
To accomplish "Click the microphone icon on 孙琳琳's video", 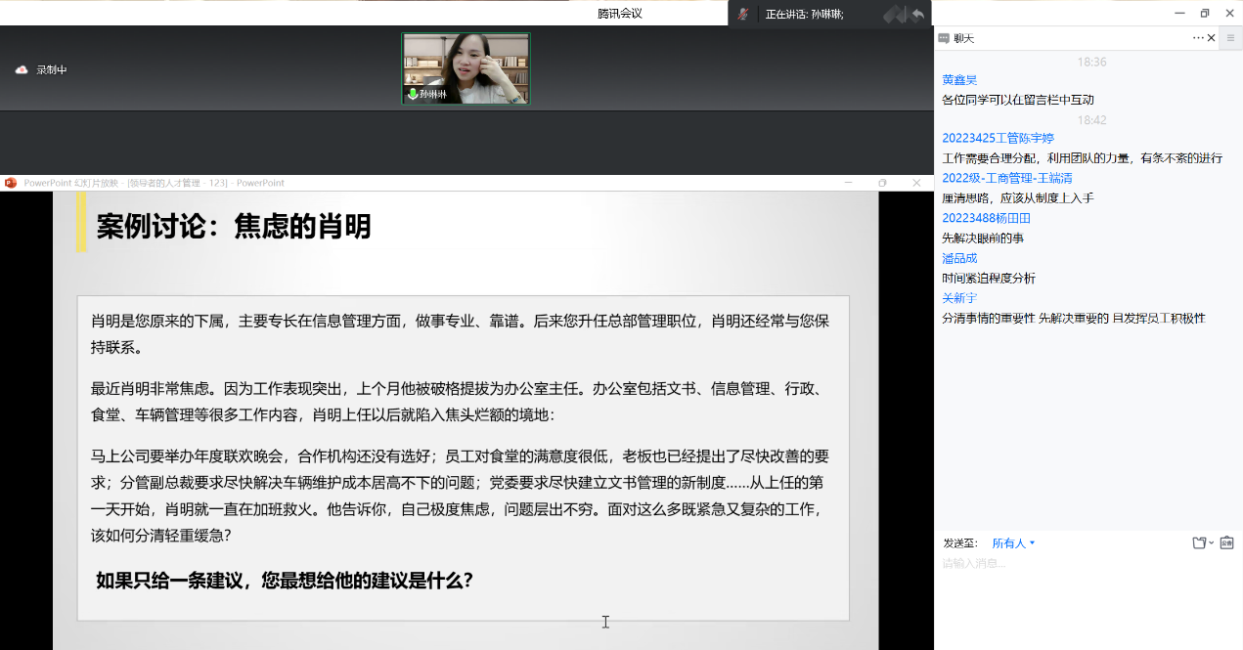I will point(413,94).
